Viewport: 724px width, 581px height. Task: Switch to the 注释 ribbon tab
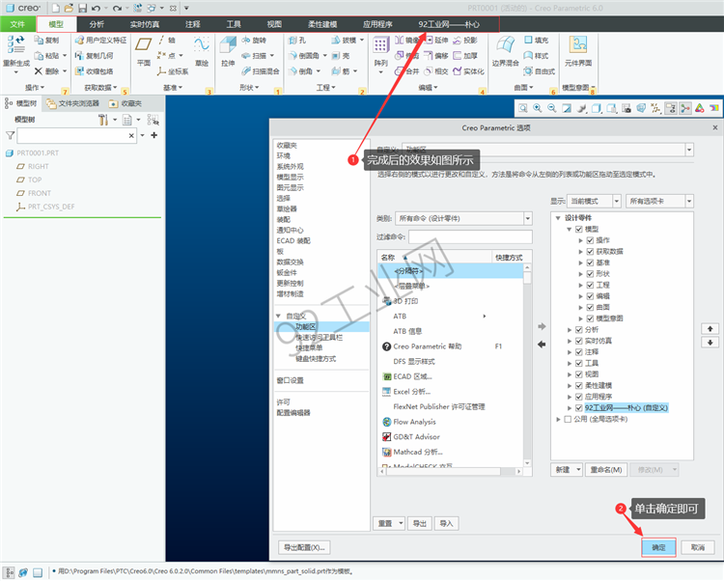(192, 24)
